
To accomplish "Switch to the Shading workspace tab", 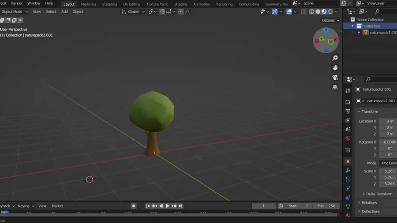I will point(180,4).
